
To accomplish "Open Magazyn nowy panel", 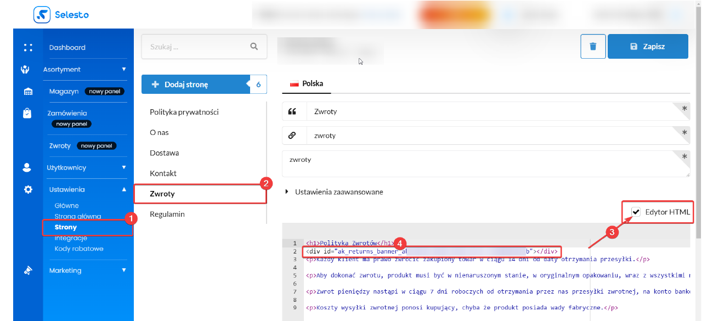I will click(x=87, y=91).
